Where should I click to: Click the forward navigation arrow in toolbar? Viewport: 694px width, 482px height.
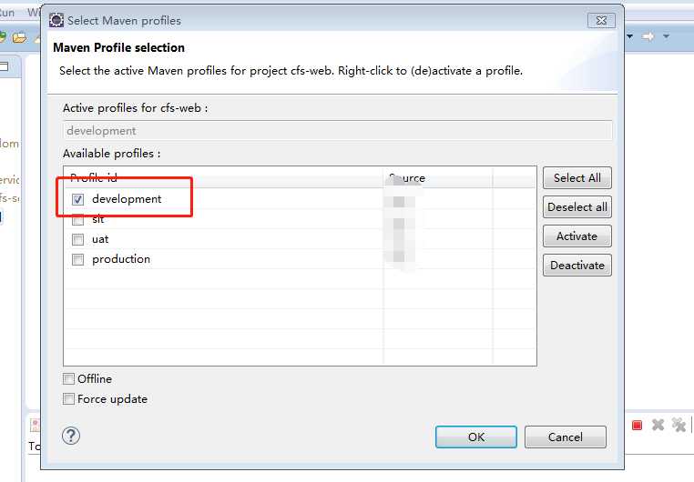(x=648, y=36)
